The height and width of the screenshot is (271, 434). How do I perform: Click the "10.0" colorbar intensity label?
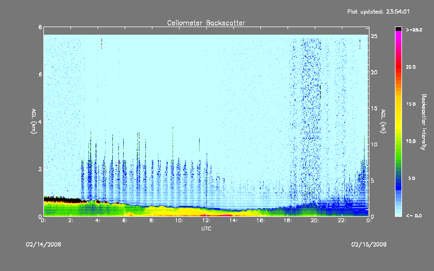pos(411,141)
